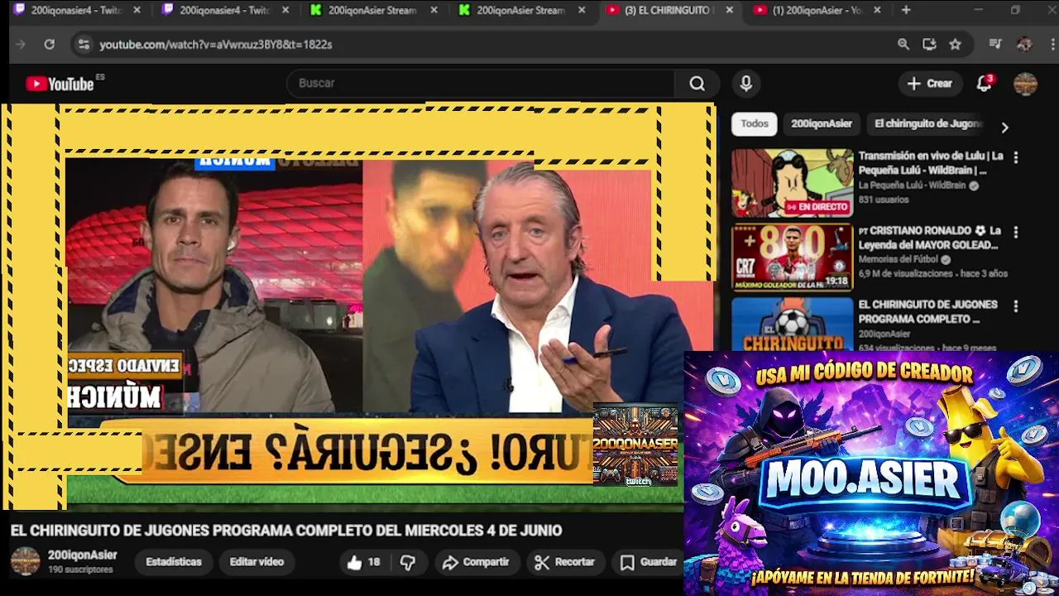1059x596 pixels.
Task: Click the YouTube search magnifier button
Action: coord(697,84)
